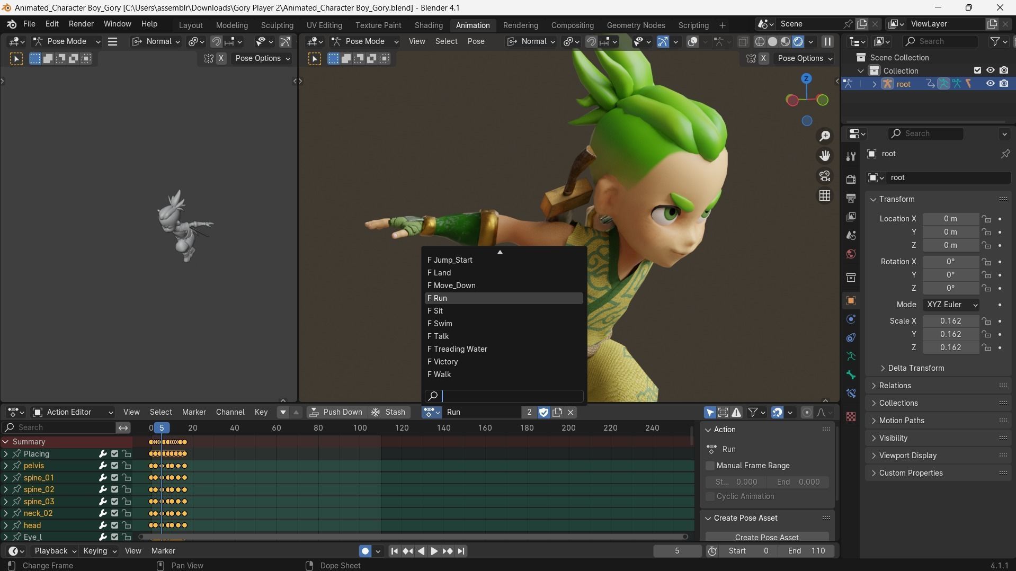Open the Texture properties tab
This screenshot has width=1016, height=571.
(851, 417)
